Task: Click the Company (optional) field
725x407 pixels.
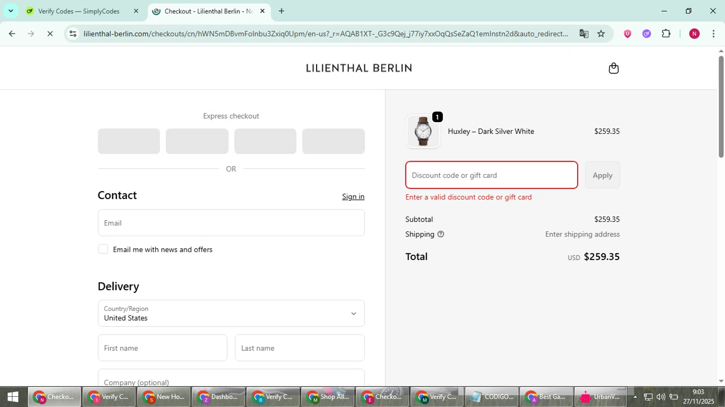Action: pos(231,378)
